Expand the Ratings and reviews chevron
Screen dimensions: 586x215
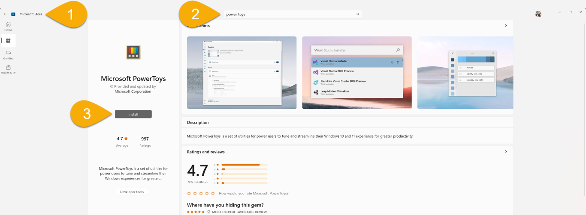tap(506, 152)
